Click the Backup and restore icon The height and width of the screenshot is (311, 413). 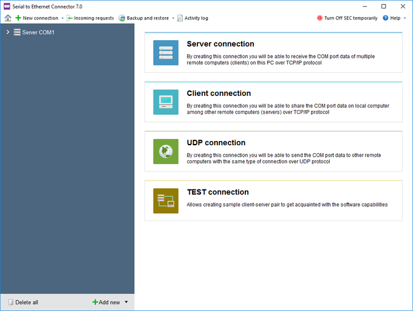[x=121, y=18]
